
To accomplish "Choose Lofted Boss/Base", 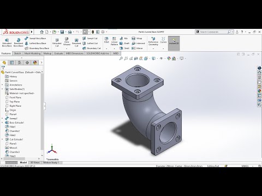I will (x=35, y=44).
